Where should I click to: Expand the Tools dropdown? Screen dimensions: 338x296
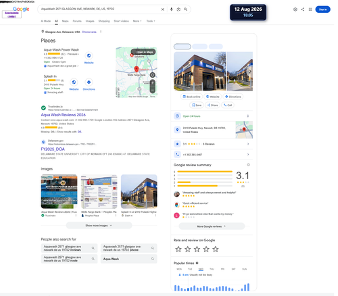tap(151, 21)
